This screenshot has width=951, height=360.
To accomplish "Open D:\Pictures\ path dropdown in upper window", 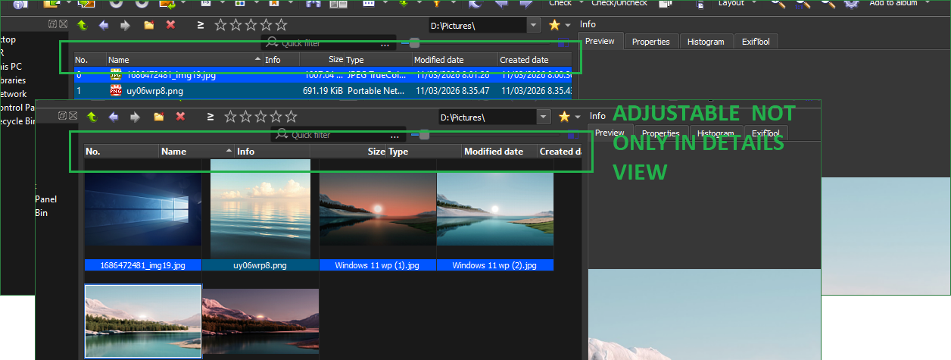I will coord(535,25).
